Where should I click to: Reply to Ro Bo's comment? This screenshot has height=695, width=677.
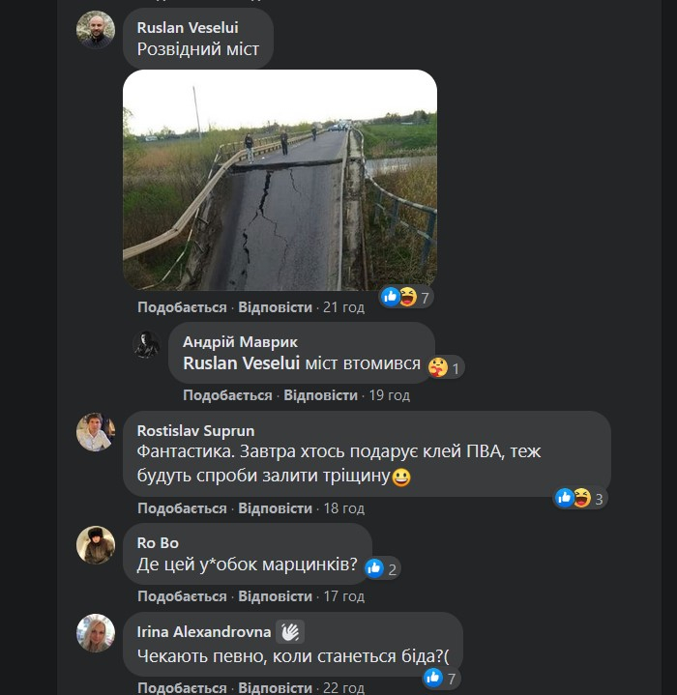point(275,596)
